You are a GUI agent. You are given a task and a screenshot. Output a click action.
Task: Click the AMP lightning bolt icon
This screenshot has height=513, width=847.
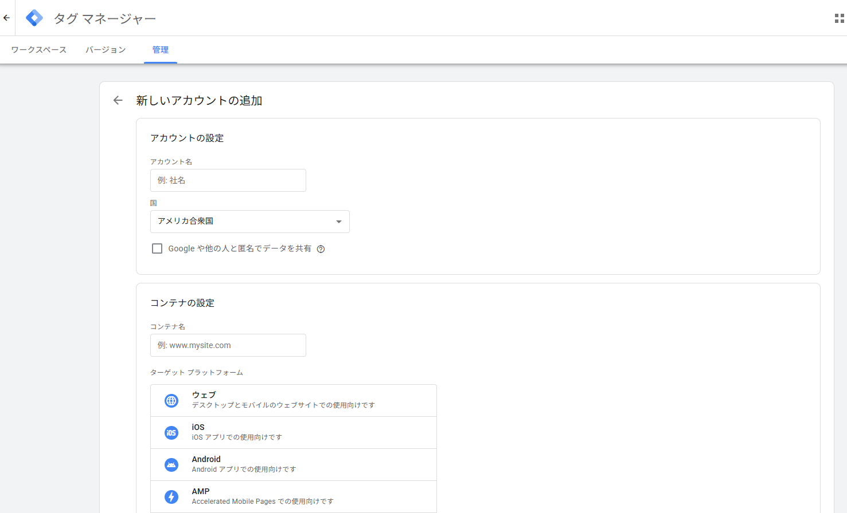[171, 497]
